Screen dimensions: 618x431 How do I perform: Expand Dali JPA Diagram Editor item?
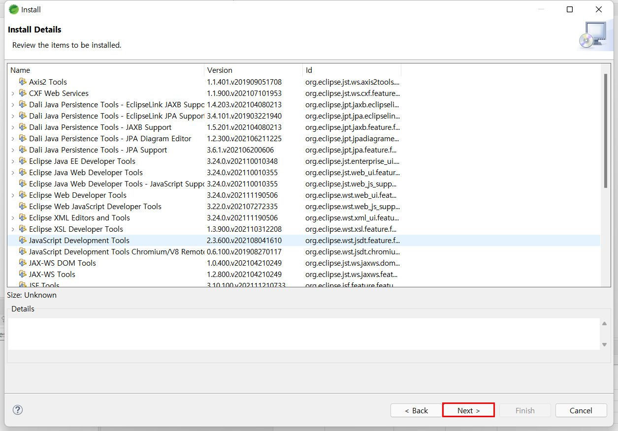pyautogui.click(x=12, y=138)
